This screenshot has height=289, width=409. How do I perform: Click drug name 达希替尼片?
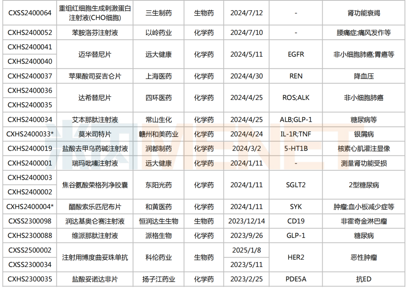95,98
